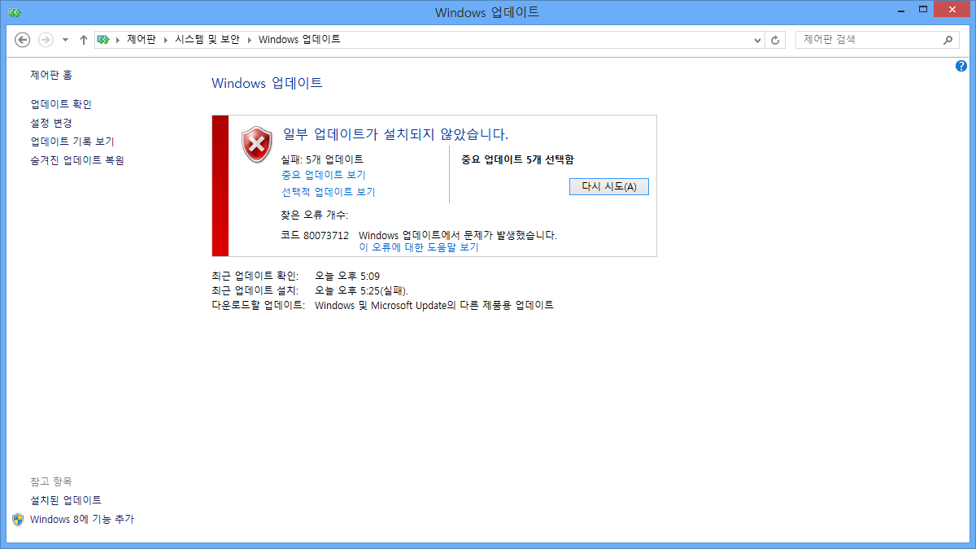Open Windows 8에 기능 추가 link
The height and width of the screenshot is (549, 976).
[x=82, y=519]
